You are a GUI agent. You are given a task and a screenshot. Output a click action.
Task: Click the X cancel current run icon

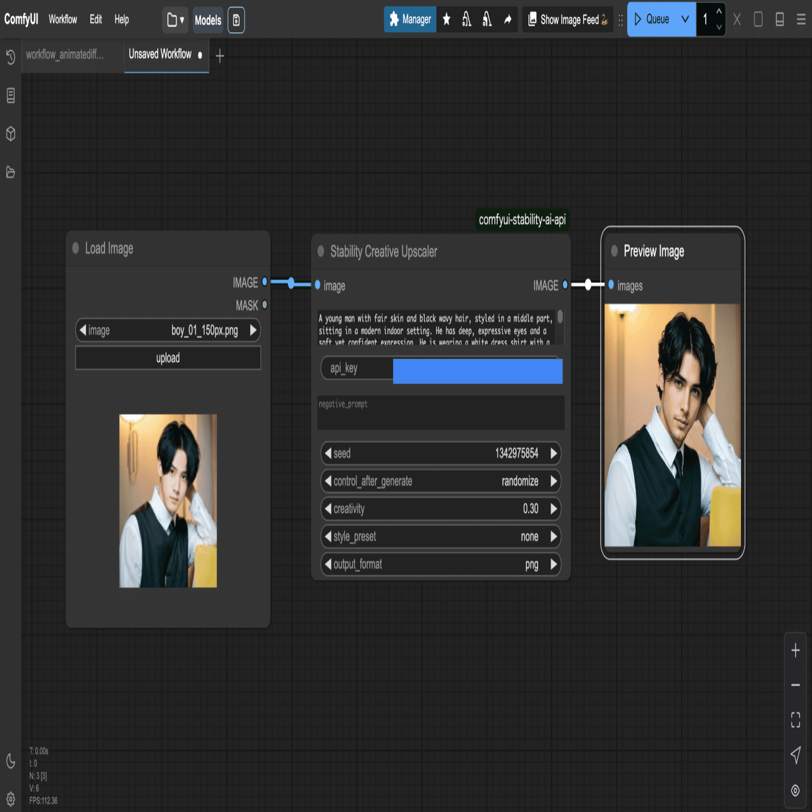pos(737,20)
